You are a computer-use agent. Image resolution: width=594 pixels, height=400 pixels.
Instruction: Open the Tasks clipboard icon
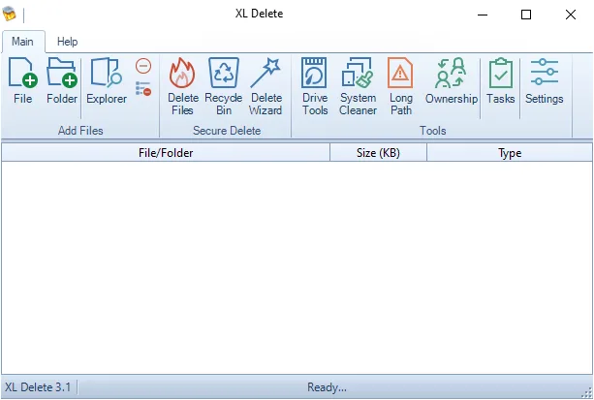coord(500,80)
